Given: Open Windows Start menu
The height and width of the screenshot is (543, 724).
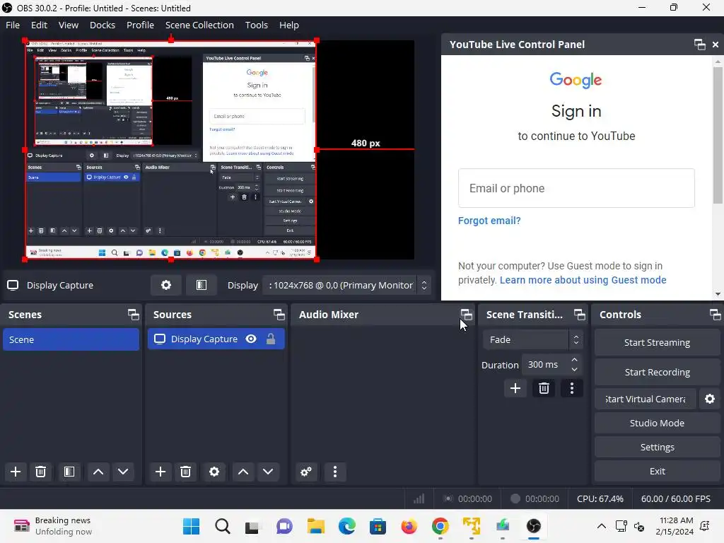Looking at the screenshot, I should point(191,526).
